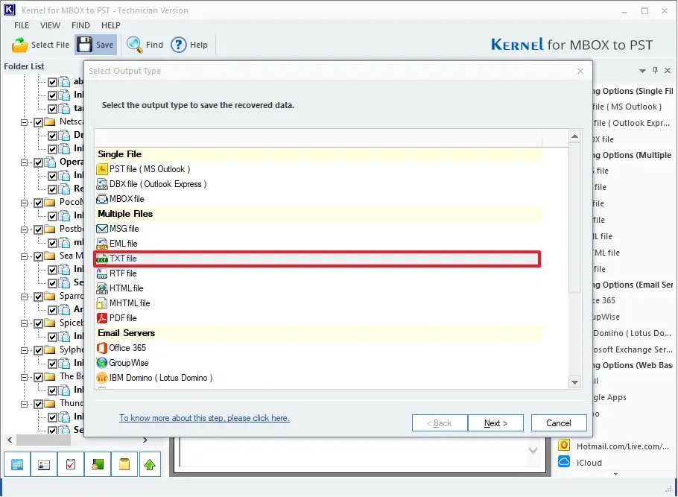Open the FILE menu
Image resolution: width=678 pixels, height=497 pixels.
(x=22, y=25)
